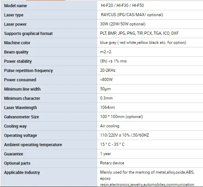Select the '20-2KHz' value

(108, 70)
